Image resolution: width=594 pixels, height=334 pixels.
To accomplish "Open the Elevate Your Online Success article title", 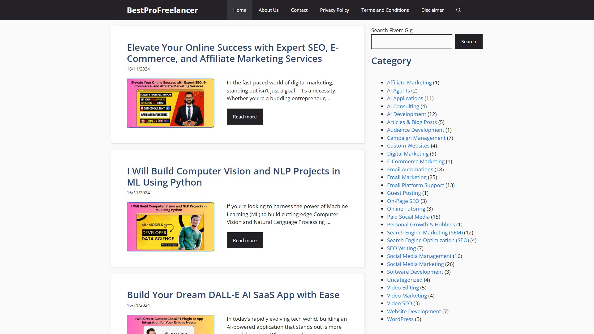I will 233,53.
